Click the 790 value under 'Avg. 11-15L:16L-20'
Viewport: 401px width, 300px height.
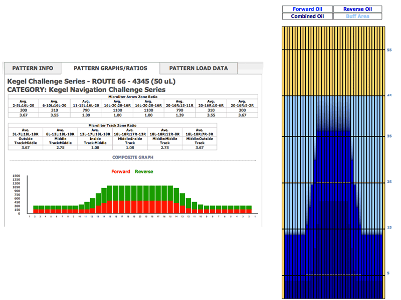86,110
